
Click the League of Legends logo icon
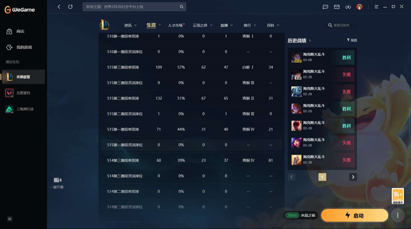click(x=104, y=25)
